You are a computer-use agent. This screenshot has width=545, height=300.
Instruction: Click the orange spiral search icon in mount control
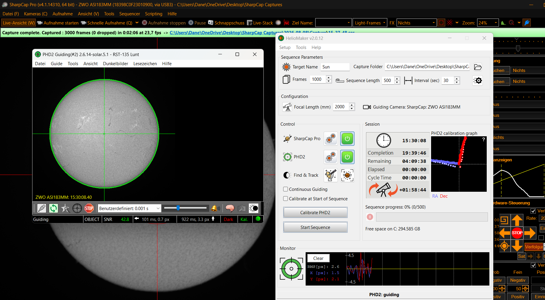504,220
